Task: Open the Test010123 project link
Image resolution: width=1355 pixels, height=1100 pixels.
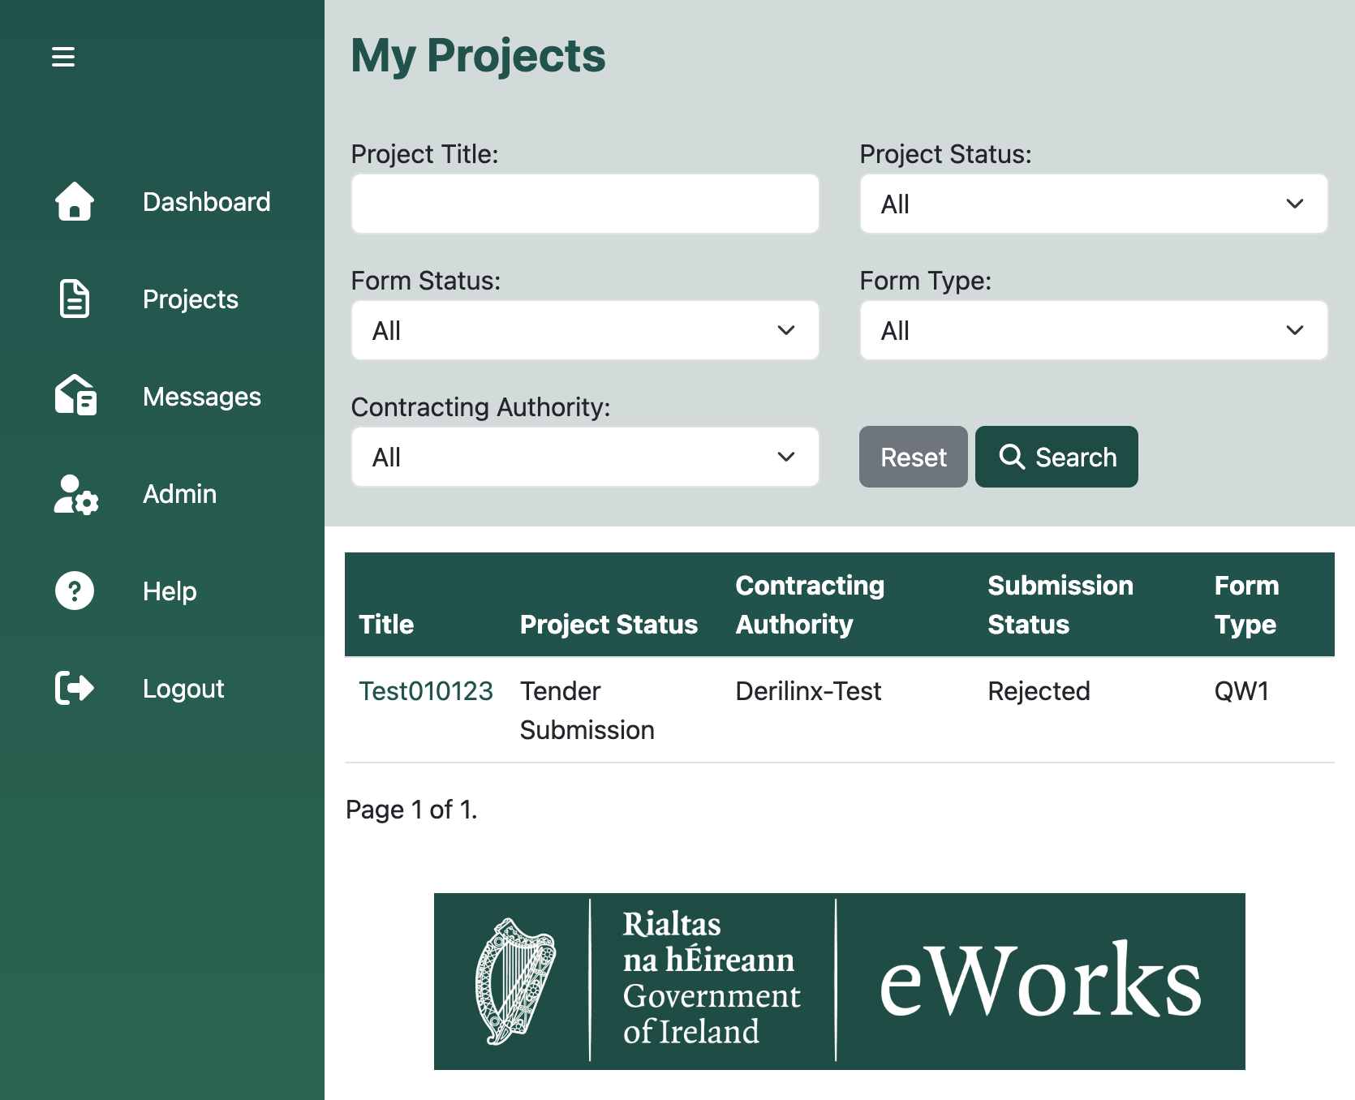Action: coord(426,691)
